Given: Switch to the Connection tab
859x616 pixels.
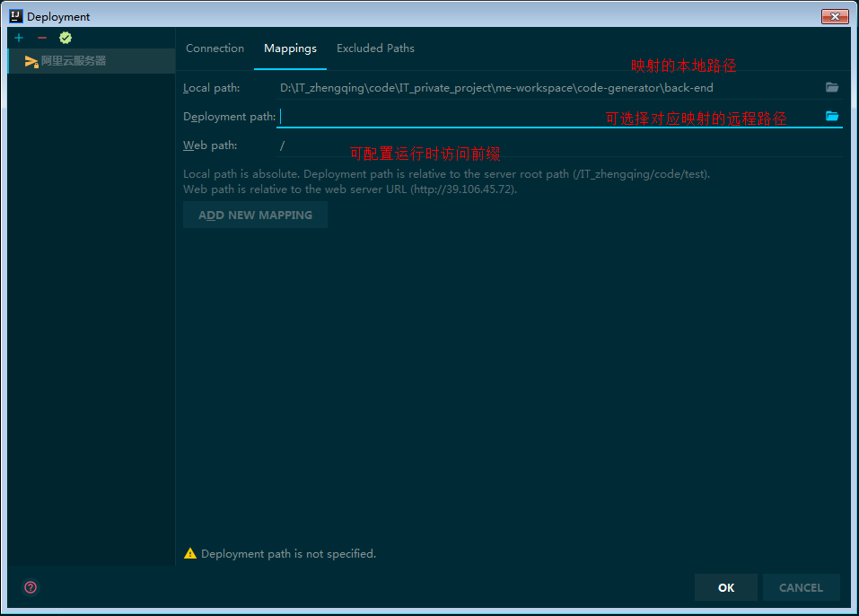Looking at the screenshot, I should (215, 48).
